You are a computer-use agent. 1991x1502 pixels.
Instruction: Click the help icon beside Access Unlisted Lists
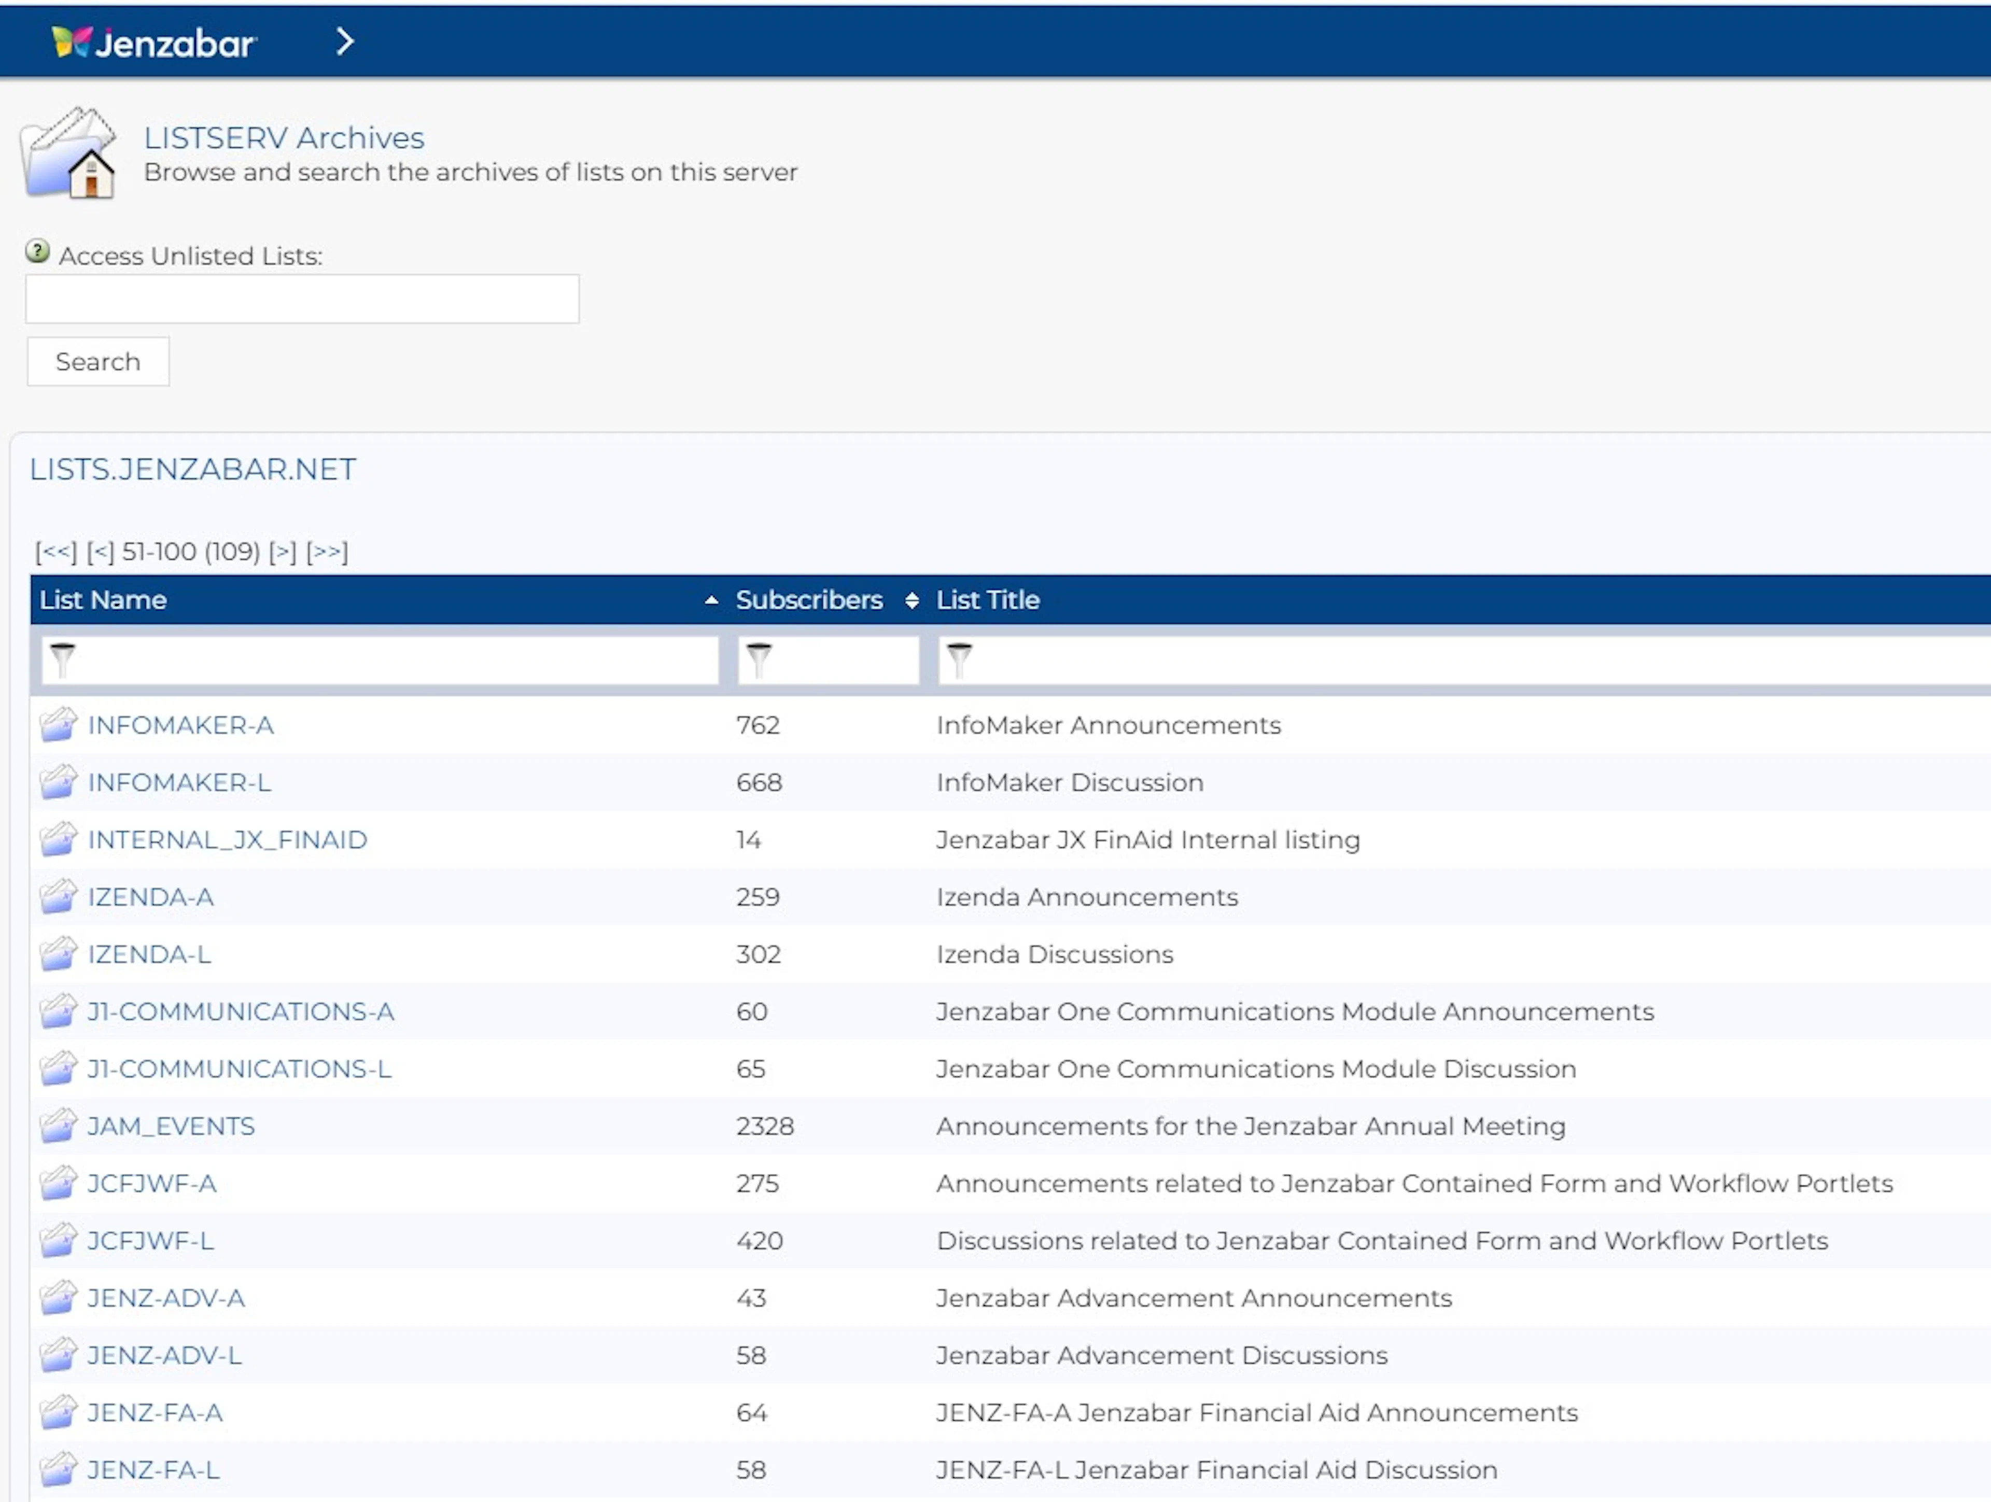click(38, 251)
